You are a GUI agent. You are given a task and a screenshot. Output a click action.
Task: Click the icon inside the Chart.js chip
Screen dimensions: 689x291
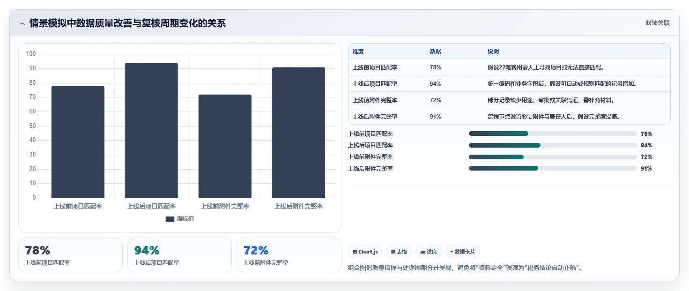pos(355,252)
